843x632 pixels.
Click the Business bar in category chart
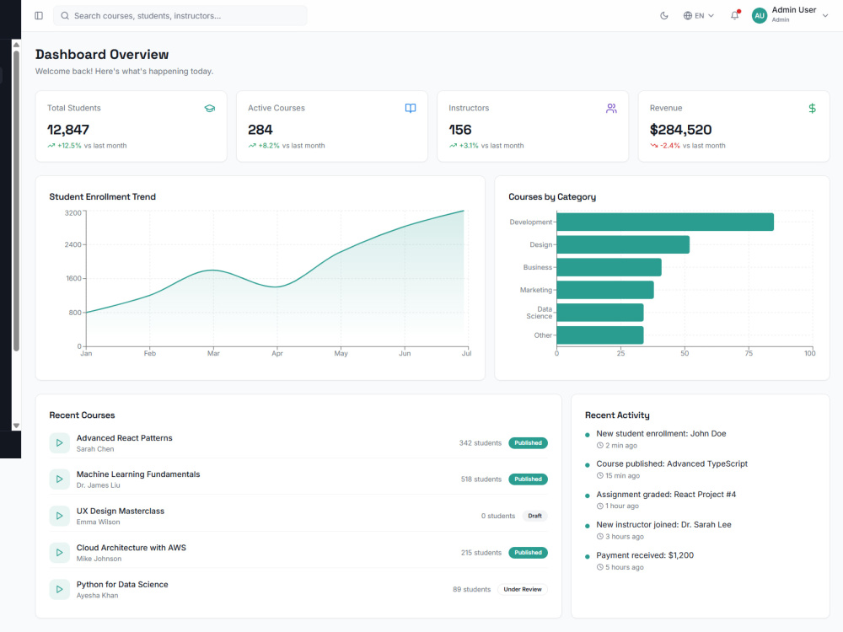609,267
